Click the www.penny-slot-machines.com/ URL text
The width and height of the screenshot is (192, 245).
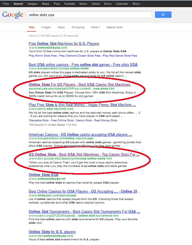coord(51,109)
